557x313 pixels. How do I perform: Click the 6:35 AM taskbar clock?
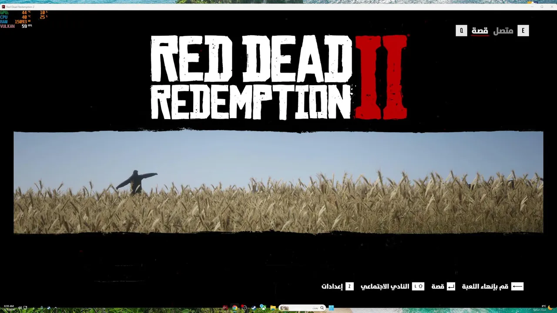coord(9,307)
